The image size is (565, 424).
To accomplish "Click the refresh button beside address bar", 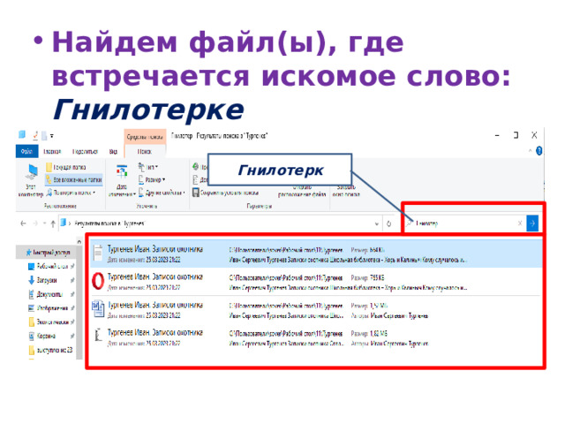I will tap(388, 223).
